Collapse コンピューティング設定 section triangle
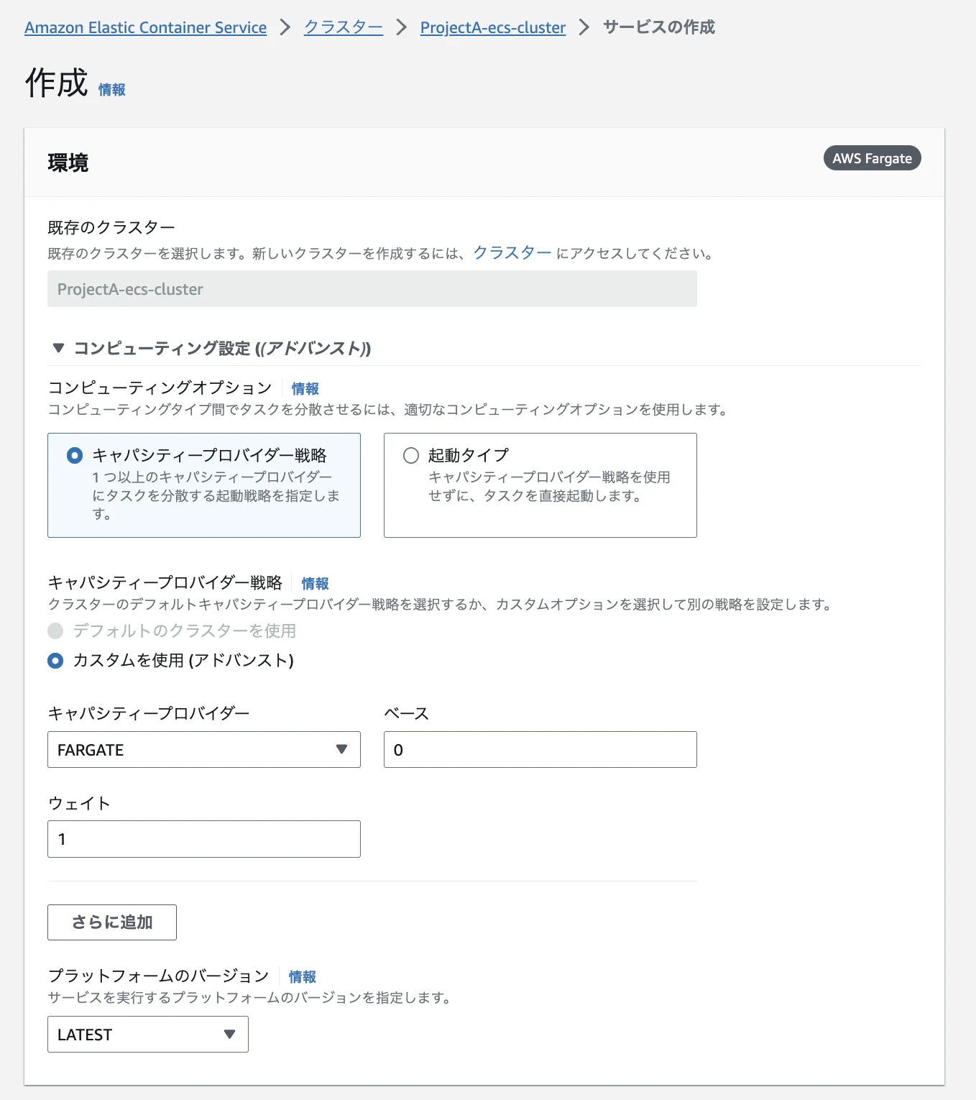The image size is (976, 1100). coord(59,348)
